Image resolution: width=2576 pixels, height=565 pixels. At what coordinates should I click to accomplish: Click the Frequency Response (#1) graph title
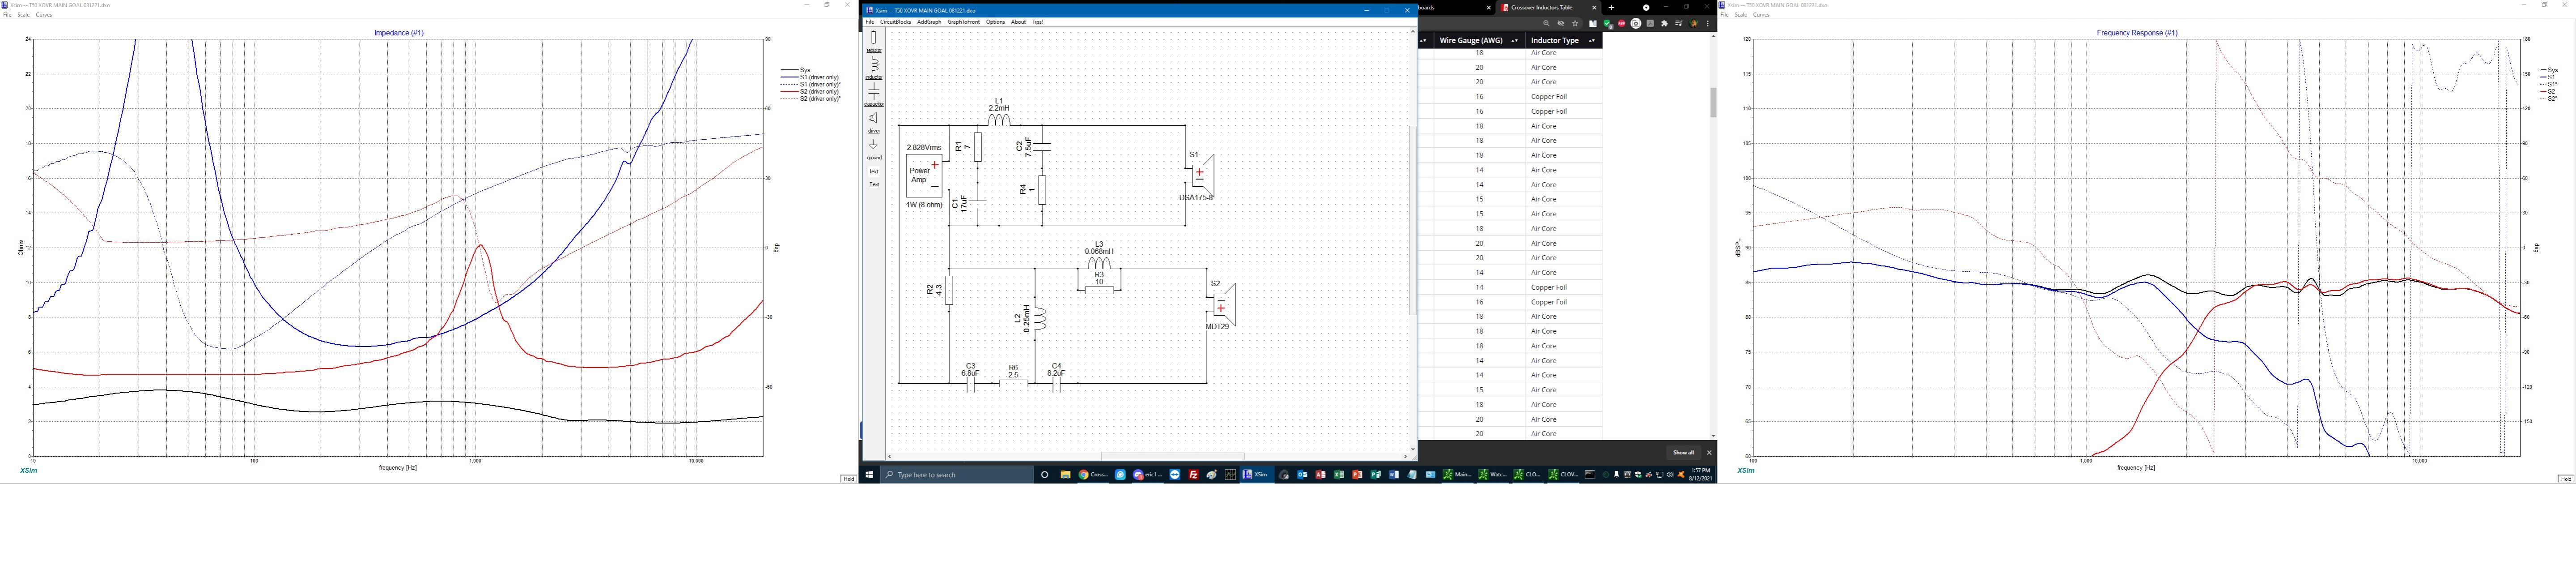click(x=2137, y=33)
